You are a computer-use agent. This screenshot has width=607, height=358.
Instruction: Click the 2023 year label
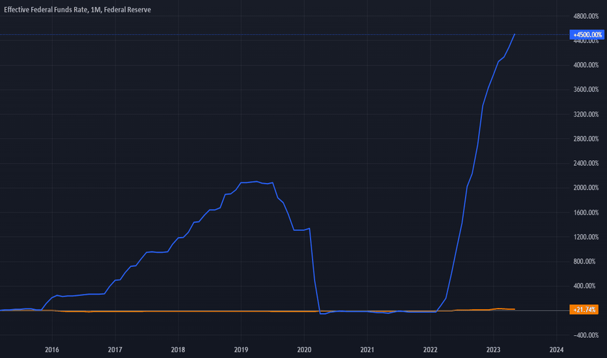pyautogui.click(x=493, y=350)
